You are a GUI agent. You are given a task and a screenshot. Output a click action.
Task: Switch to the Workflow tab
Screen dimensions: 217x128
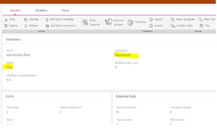pyautogui.click(x=41, y=11)
